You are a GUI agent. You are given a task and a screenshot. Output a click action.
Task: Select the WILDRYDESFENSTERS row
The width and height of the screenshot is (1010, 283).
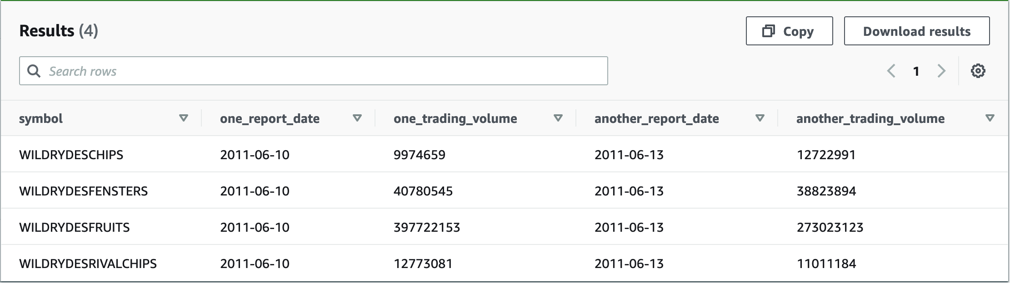(x=505, y=191)
